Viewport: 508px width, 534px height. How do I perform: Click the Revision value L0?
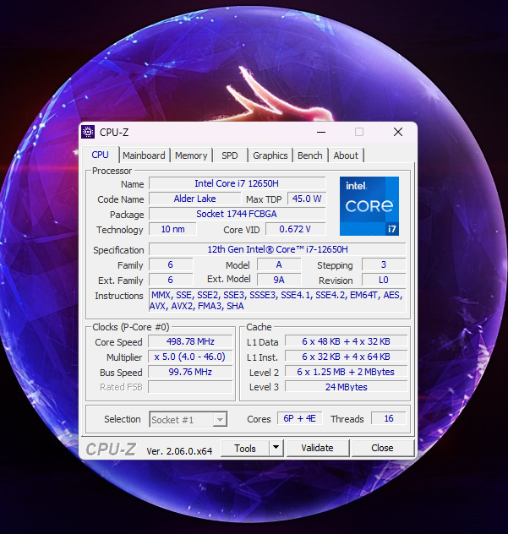click(x=384, y=280)
